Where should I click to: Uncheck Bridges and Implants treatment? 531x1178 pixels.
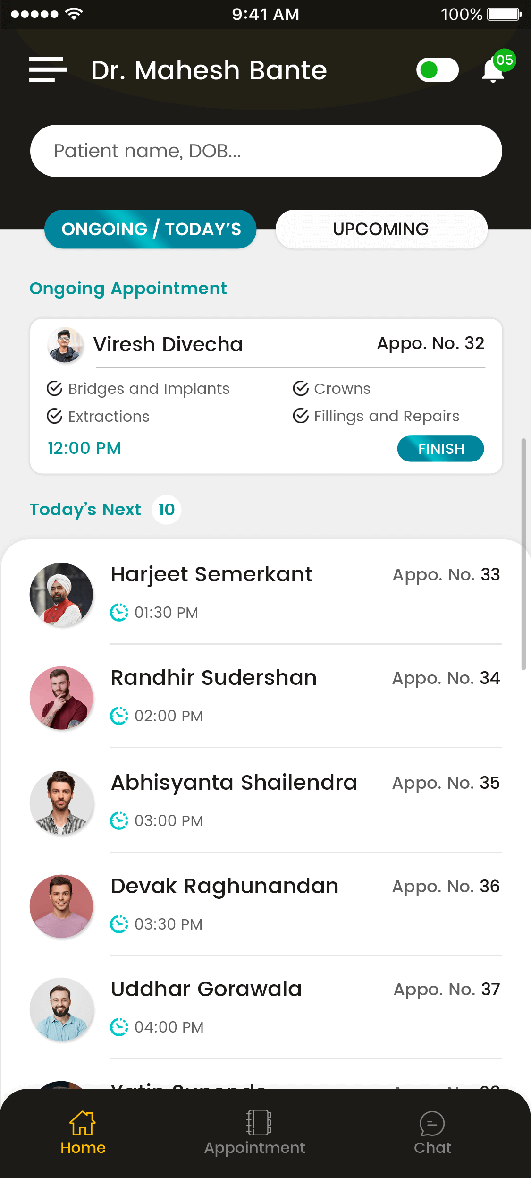pos(55,388)
